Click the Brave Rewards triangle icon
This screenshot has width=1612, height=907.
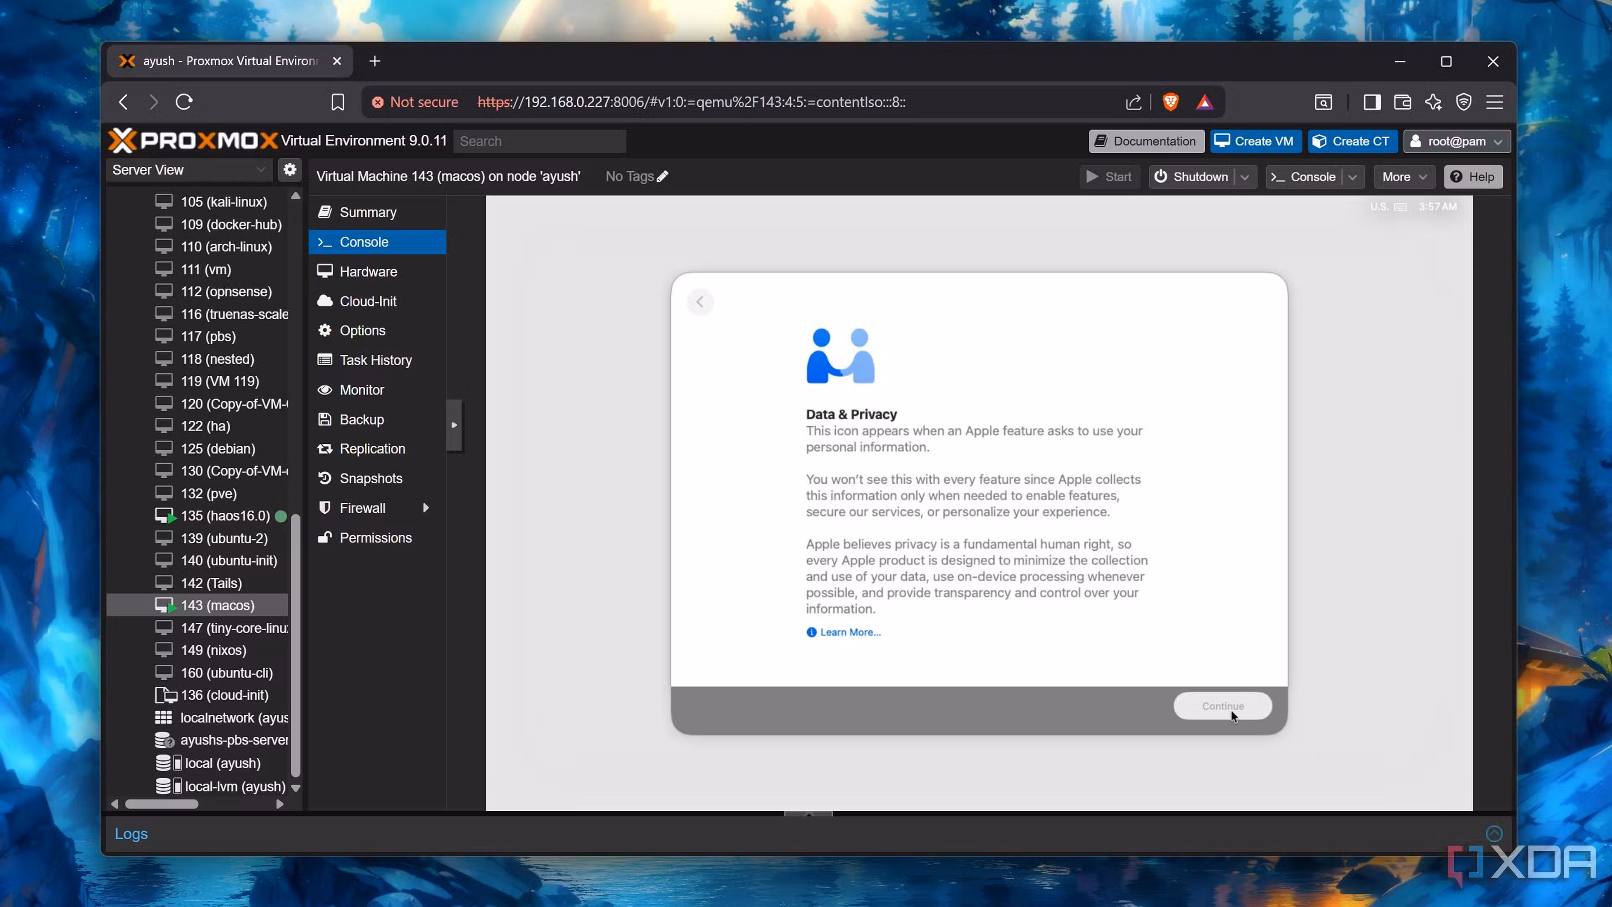click(x=1205, y=102)
